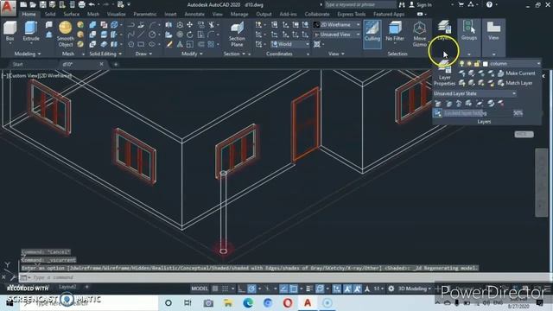Click the Undo arrow in quick access toolbar
Screen dimensions: 553x311
coord(92,4)
